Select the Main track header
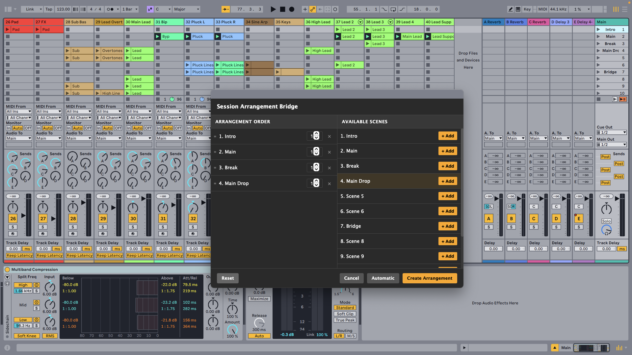 click(x=612, y=22)
